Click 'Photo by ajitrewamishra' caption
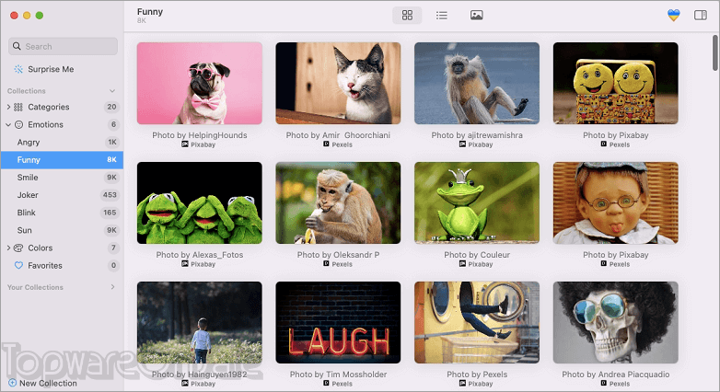 point(477,135)
